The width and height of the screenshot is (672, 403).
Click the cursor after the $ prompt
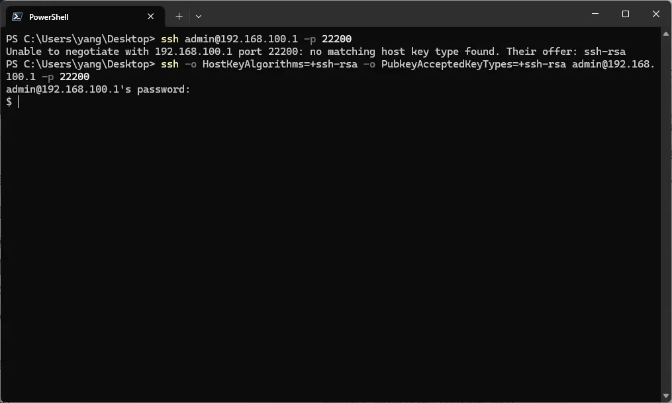(19, 102)
